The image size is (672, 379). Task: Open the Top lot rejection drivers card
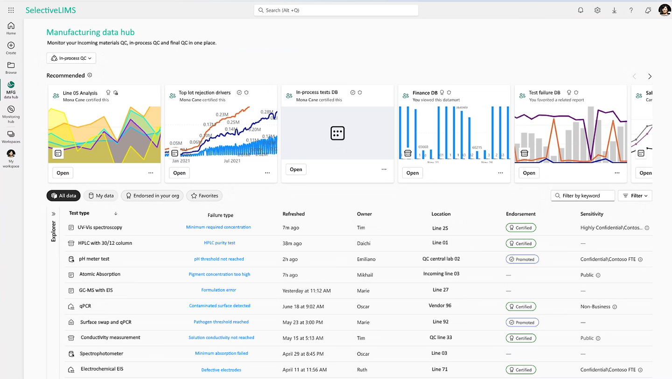(x=179, y=173)
